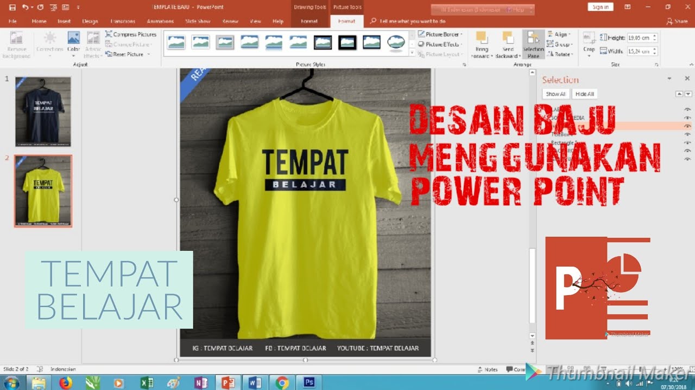Click Indonesian language in status bar
The image size is (695, 390).
[64, 369]
